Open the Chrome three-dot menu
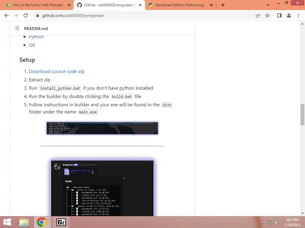This screenshot has height=228, width=305. pyautogui.click(x=298, y=15)
